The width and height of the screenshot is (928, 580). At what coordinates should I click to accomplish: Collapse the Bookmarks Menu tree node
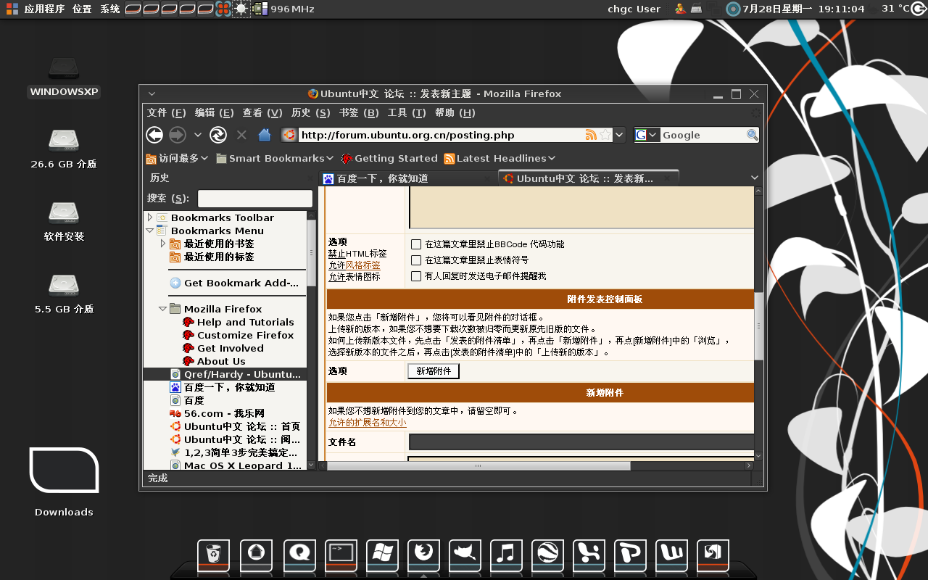pos(150,231)
